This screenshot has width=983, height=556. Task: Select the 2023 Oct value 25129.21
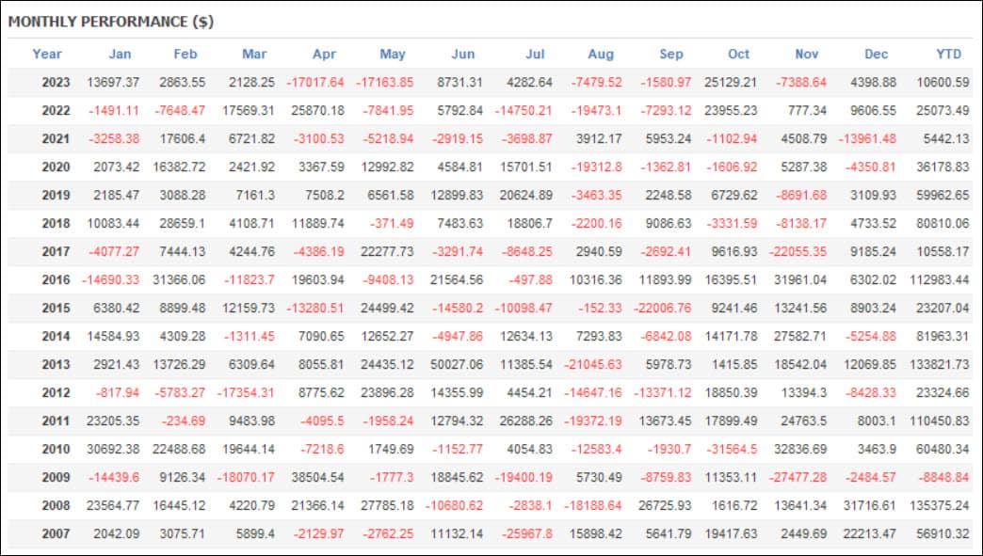coord(731,82)
